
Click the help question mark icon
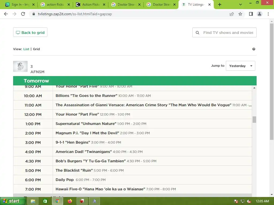tap(254, 49)
